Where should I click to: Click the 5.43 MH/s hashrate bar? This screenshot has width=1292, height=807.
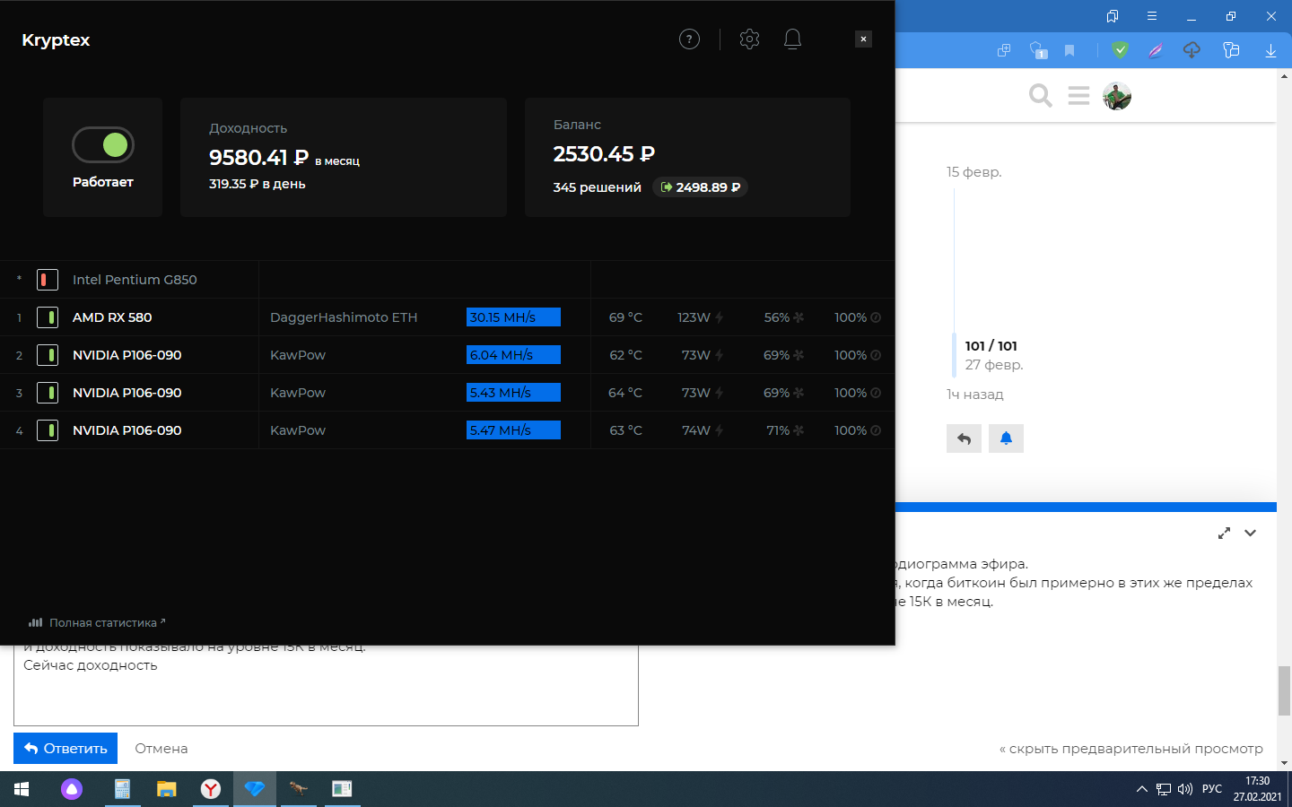[x=513, y=393]
